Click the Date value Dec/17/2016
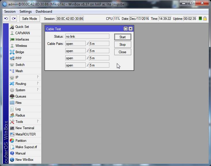Viewport: 211px width, 166px height. [139, 19]
